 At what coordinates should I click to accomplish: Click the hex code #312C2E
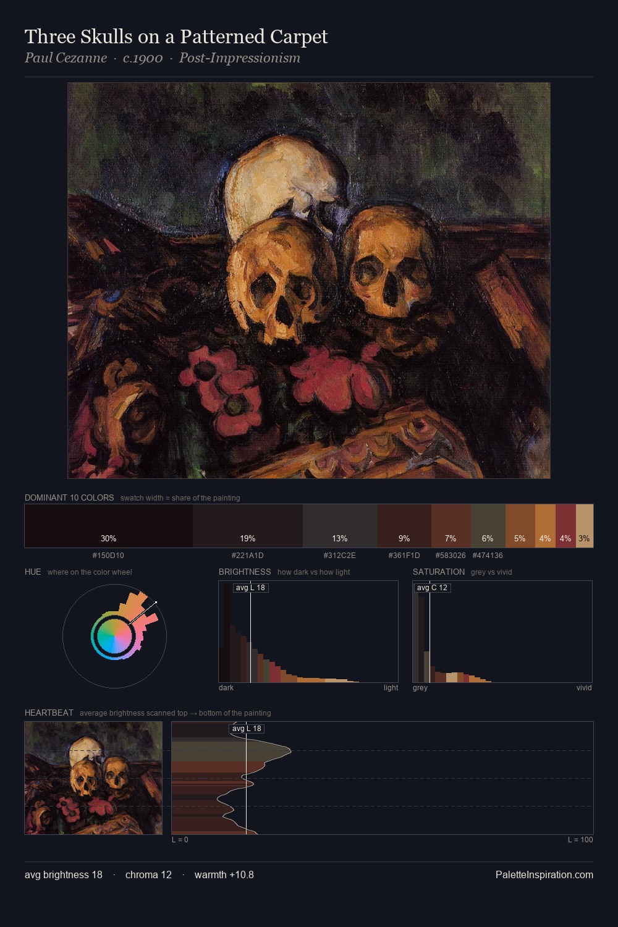click(340, 555)
